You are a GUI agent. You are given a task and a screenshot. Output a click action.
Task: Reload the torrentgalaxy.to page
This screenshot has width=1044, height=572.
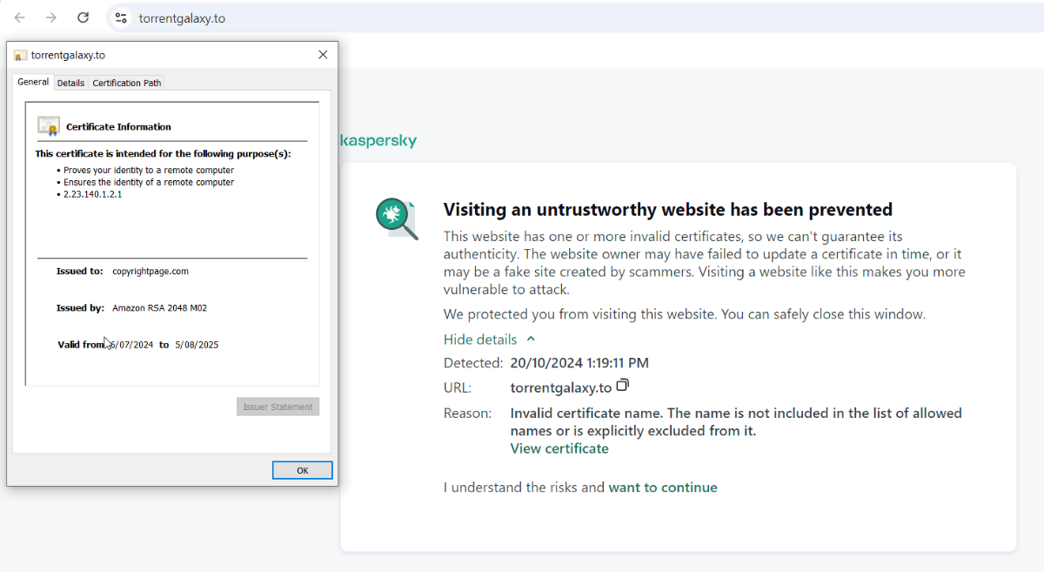click(84, 17)
